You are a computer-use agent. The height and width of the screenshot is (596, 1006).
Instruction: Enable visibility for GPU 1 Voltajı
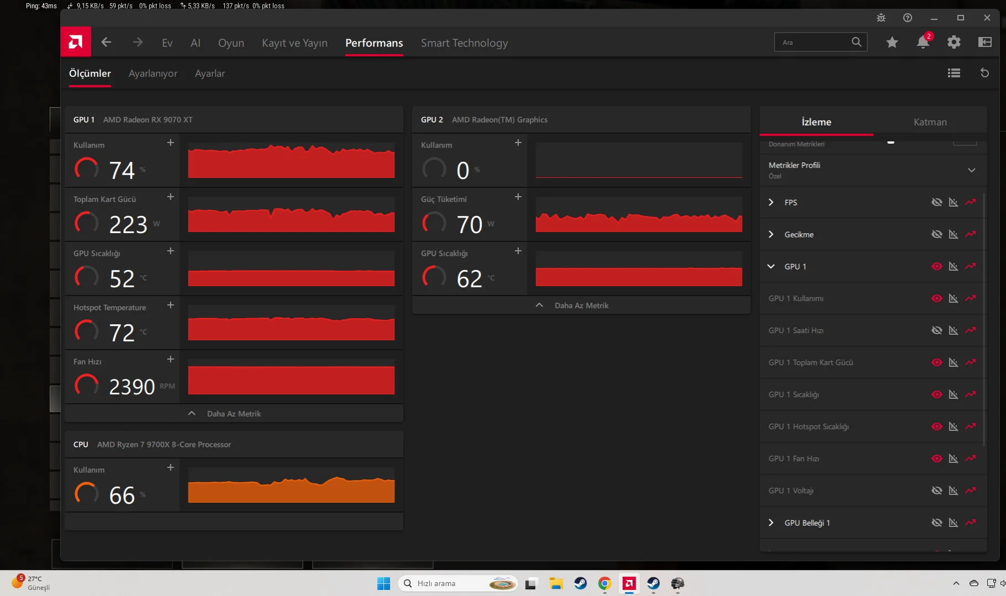point(936,490)
